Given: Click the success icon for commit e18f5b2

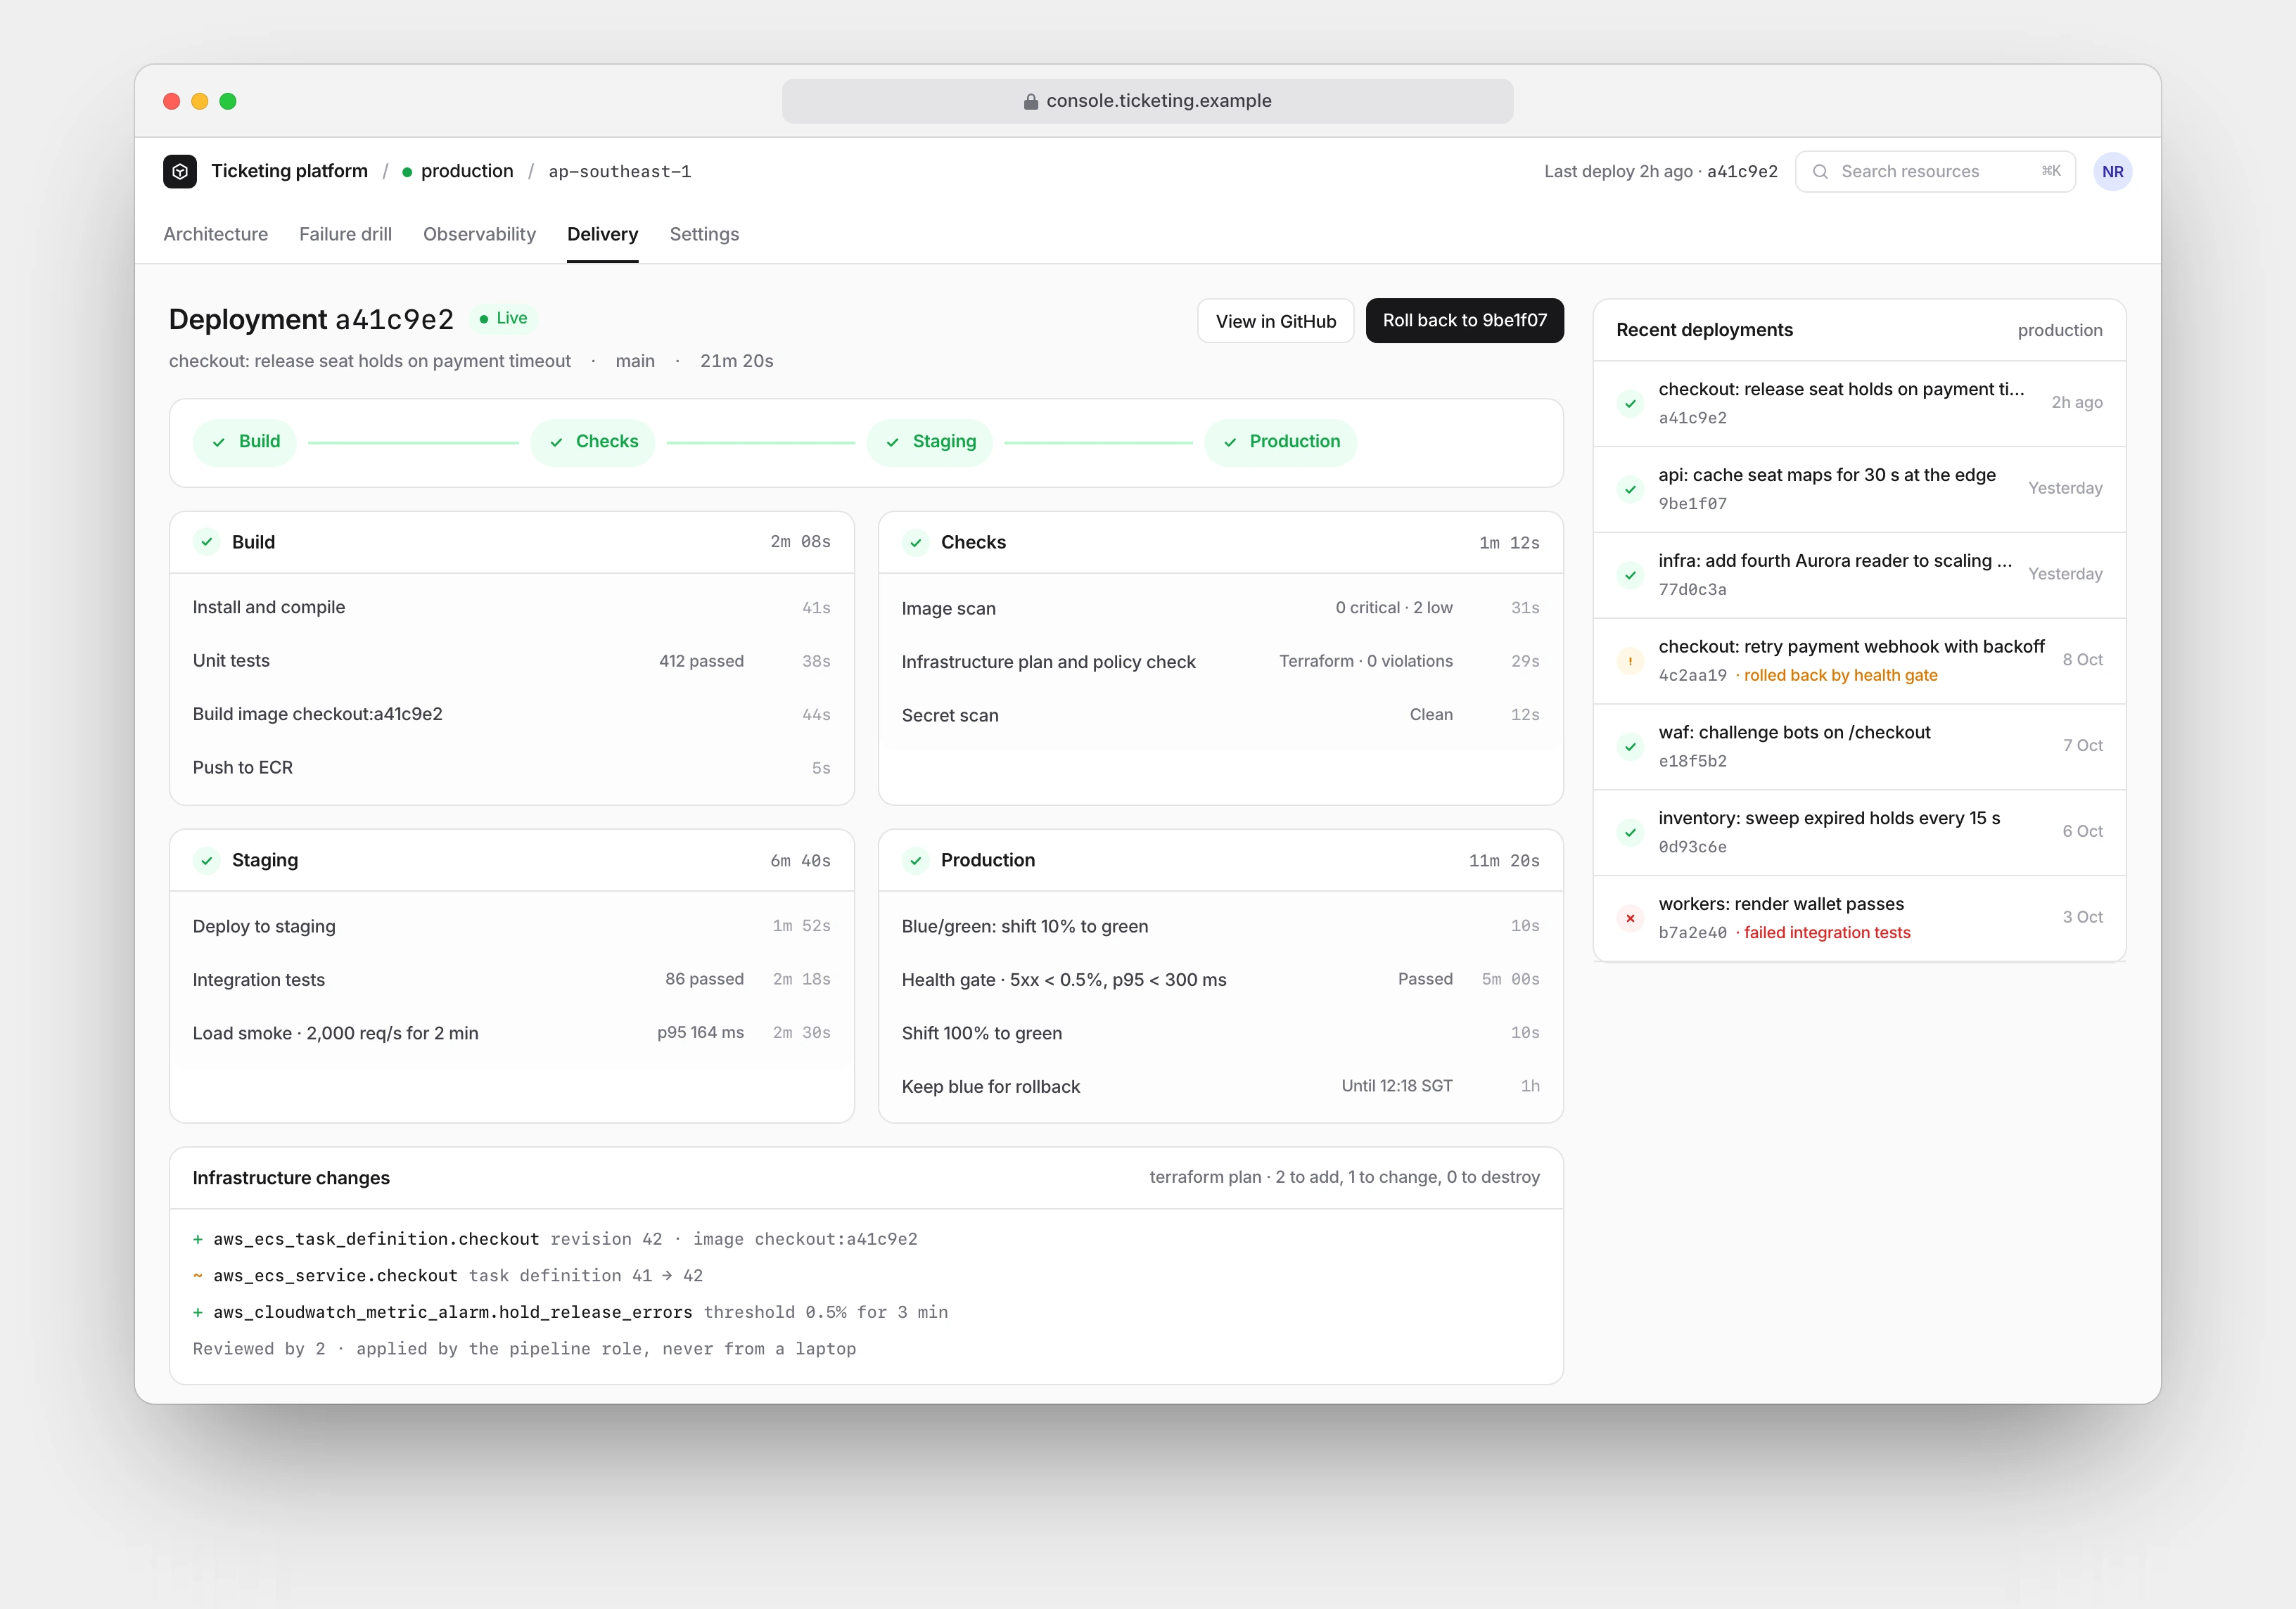Looking at the screenshot, I should click(1631, 747).
